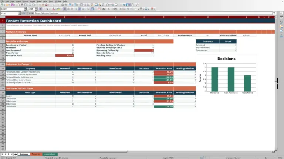Click the formula input line
This screenshot has height=159, width=284.
tap(153, 13)
